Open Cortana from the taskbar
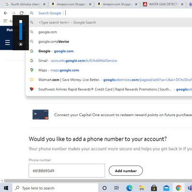192x192 pixels. click(105, 188)
